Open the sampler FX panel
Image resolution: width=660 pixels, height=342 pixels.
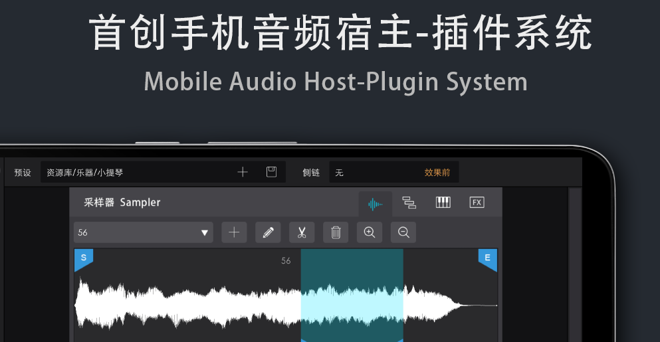pyautogui.click(x=477, y=203)
